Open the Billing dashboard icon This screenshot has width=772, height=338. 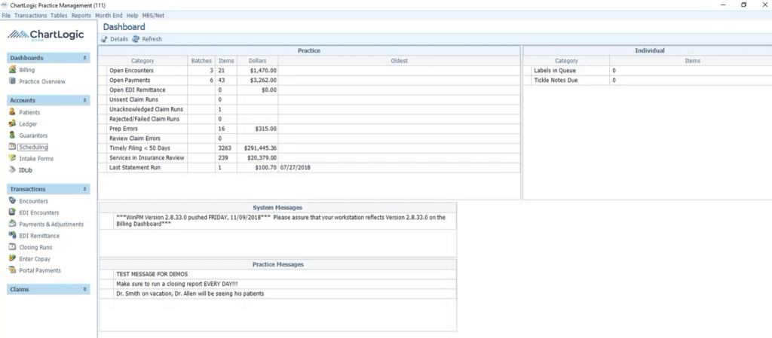12,70
